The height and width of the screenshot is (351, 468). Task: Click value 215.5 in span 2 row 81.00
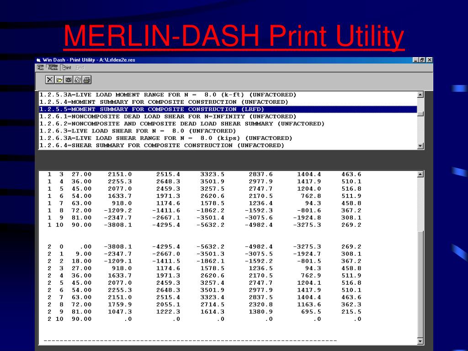[x=351, y=312]
